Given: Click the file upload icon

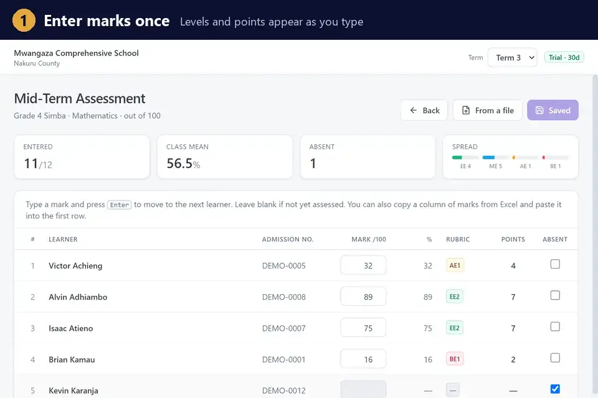Looking at the screenshot, I should click(466, 111).
